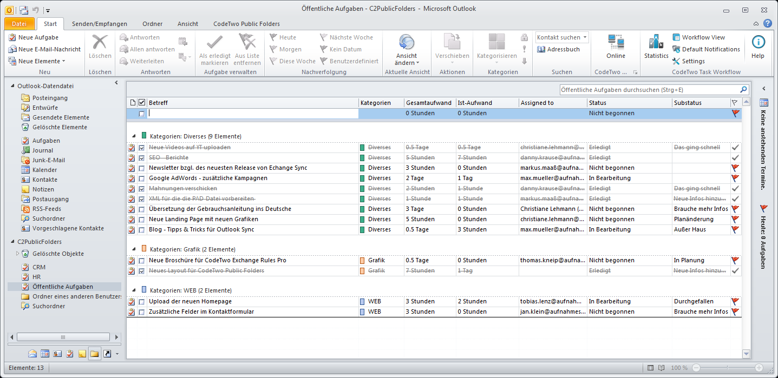
Task: Switch to Calendar view in navigation bar
Action: click(45, 354)
